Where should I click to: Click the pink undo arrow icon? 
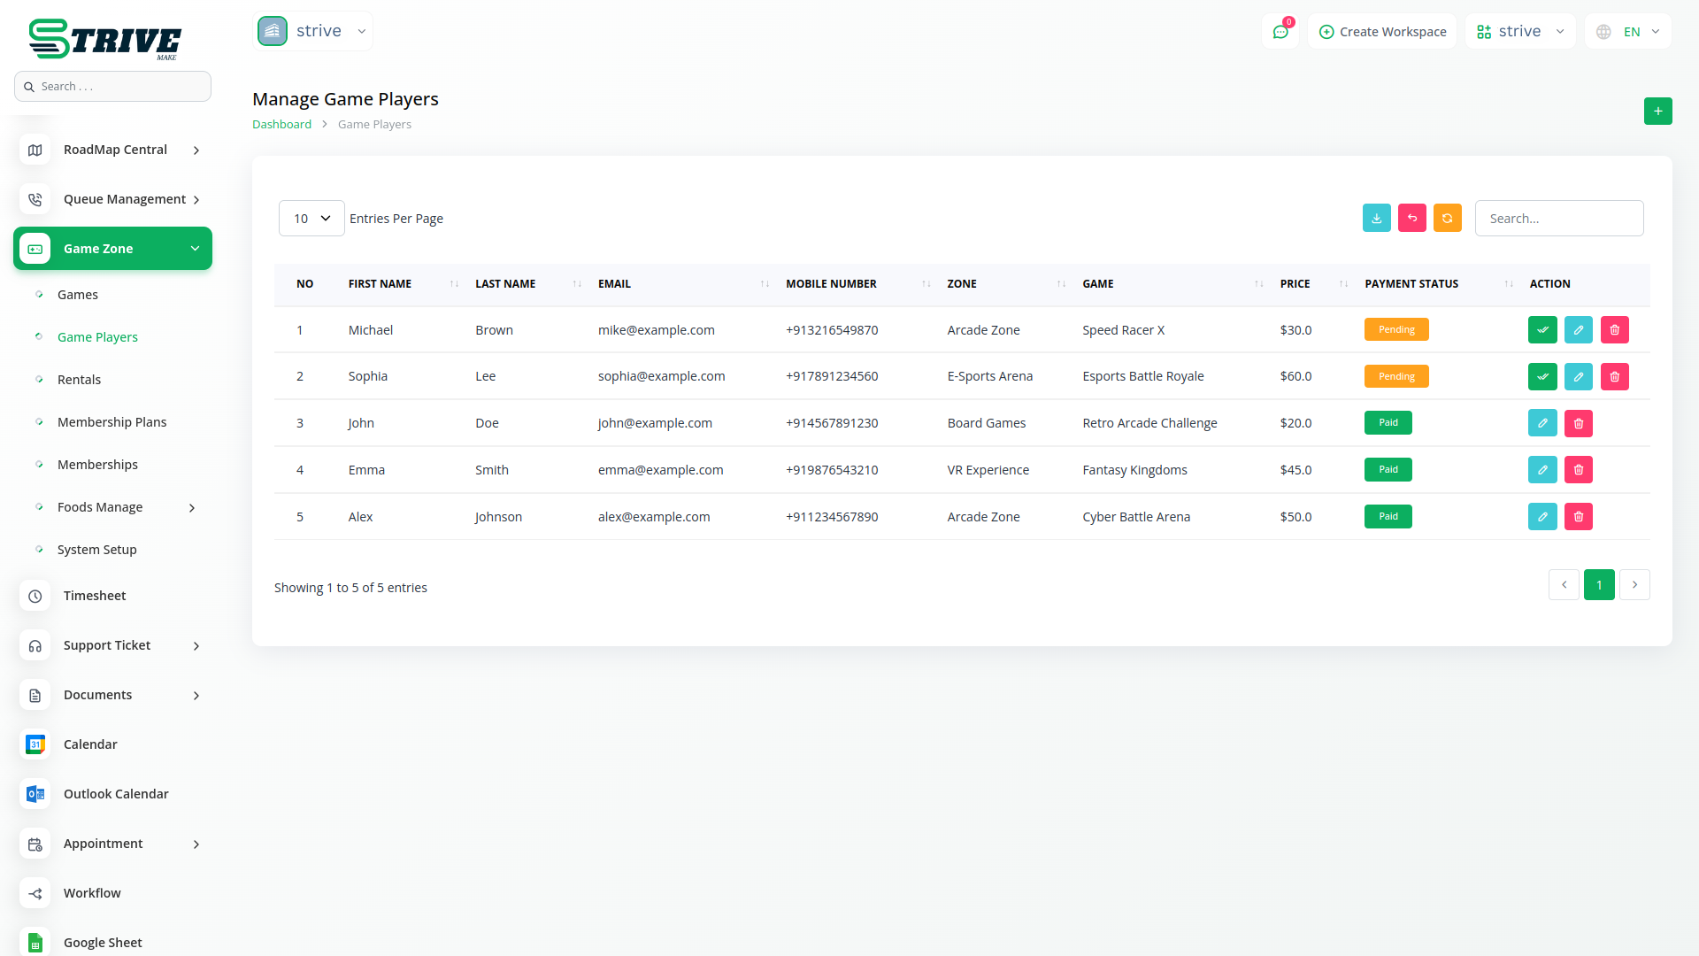(x=1411, y=219)
